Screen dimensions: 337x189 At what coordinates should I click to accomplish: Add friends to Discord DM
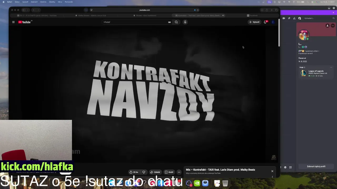pyautogui.click(x=294, y=18)
